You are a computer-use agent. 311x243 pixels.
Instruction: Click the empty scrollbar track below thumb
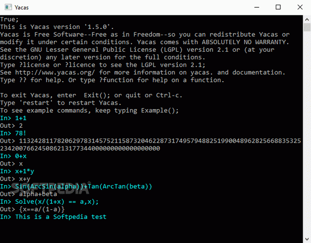pyautogui.click(x=307, y=132)
